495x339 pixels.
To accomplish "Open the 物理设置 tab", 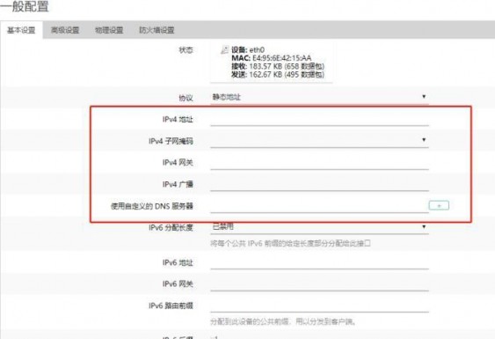I will pos(109,30).
